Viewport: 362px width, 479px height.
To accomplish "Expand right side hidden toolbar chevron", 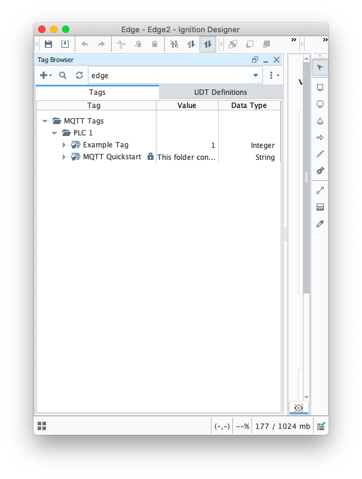I will click(x=326, y=40).
